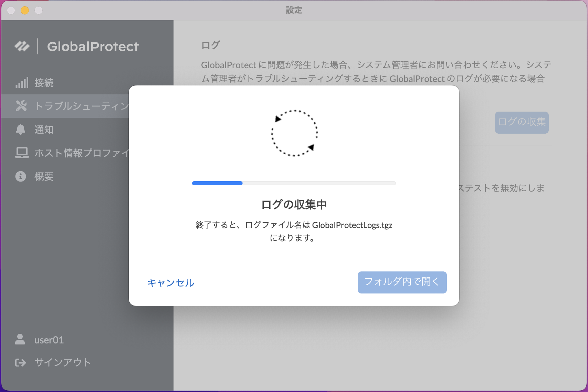This screenshot has width=588, height=392.
Task: Click the sign-out arrow icon
Action: click(x=21, y=362)
